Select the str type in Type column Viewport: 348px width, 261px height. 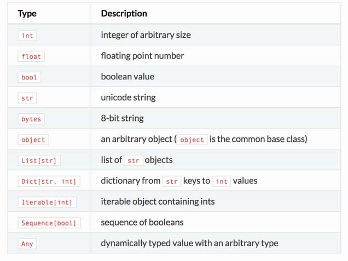[x=27, y=98]
